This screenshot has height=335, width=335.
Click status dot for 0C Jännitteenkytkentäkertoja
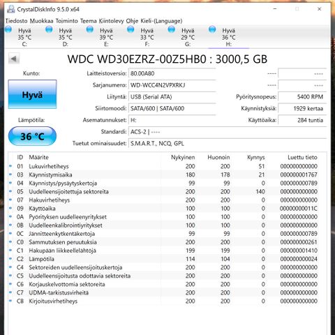point(10,233)
